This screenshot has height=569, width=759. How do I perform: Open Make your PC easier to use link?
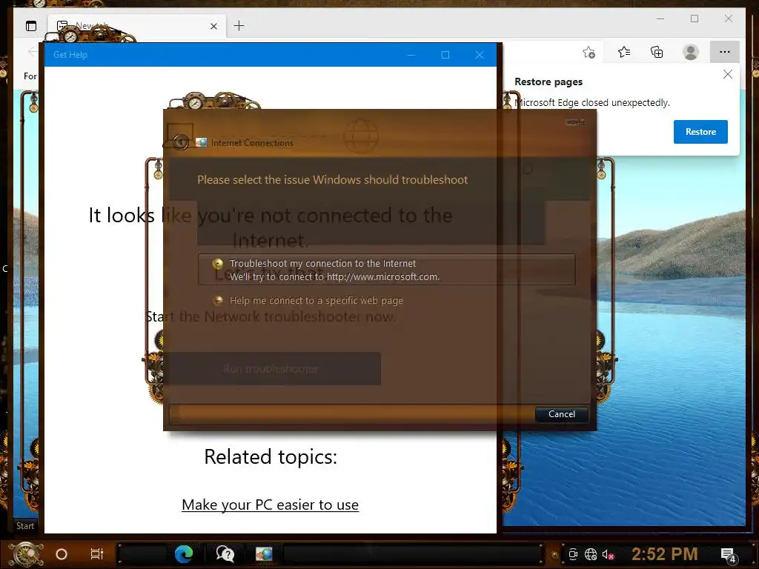[x=270, y=505]
